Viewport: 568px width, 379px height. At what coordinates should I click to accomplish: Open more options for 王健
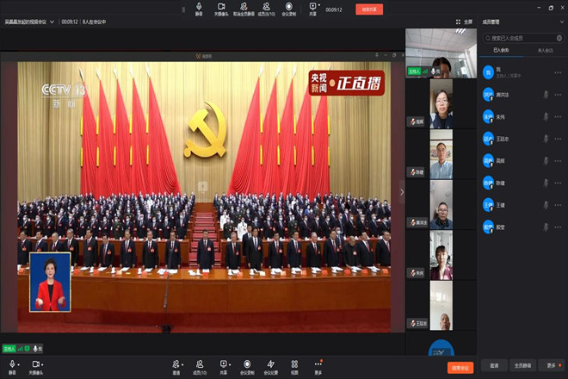tap(558, 205)
